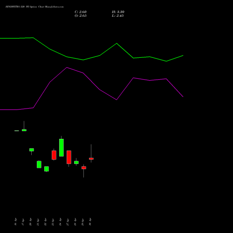The height and width of the screenshot is (233, 233).
Task: Click the peak of the green indicator line
Action: tap(33, 38)
